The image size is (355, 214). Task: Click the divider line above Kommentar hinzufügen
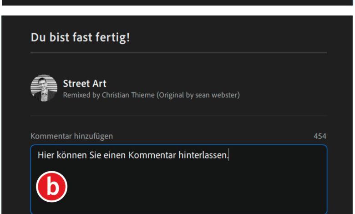click(x=178, y=116)
